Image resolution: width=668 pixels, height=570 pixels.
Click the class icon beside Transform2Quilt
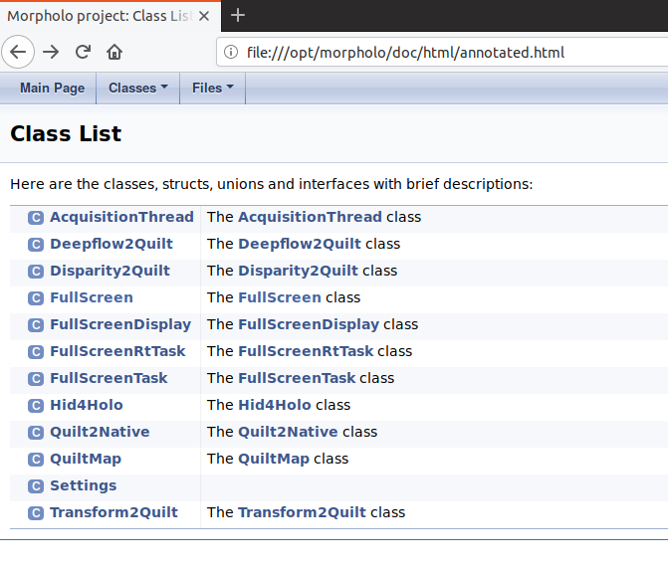(x=36, y=512)
